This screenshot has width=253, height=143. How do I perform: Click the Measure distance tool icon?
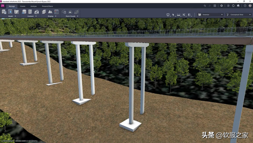(x=179, y=15)
